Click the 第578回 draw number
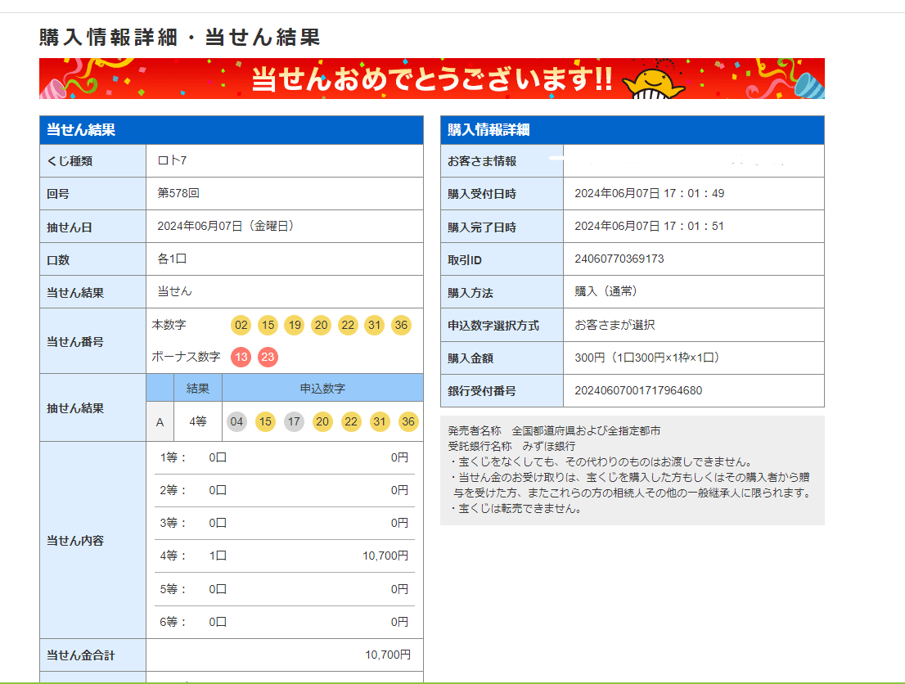The width and height of the screenshot is (905, 684). coord(178,194)
